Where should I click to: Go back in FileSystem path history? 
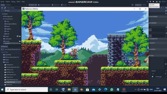pyautogui.click(x=2, y=49)
